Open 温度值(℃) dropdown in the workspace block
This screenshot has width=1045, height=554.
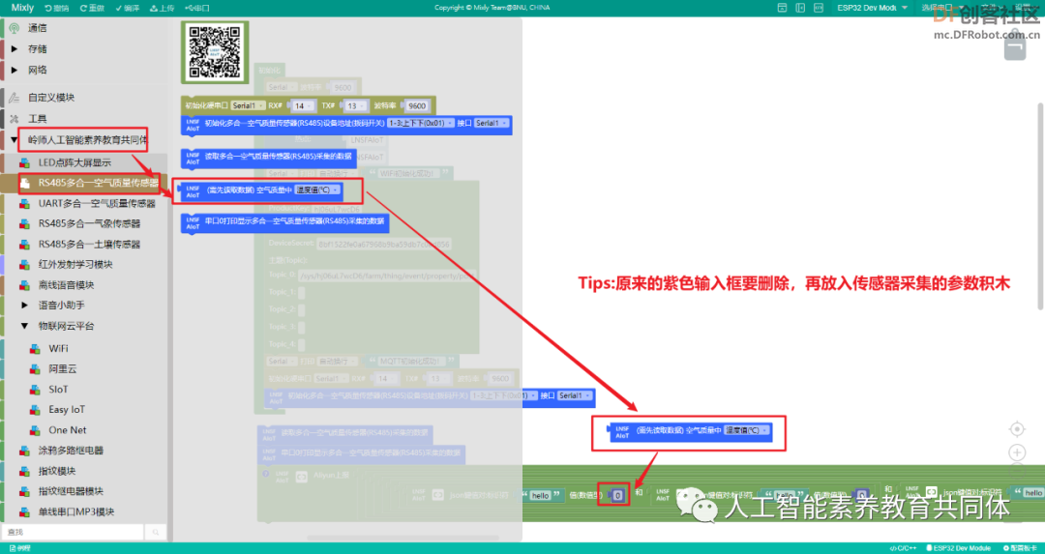(747, 430)
